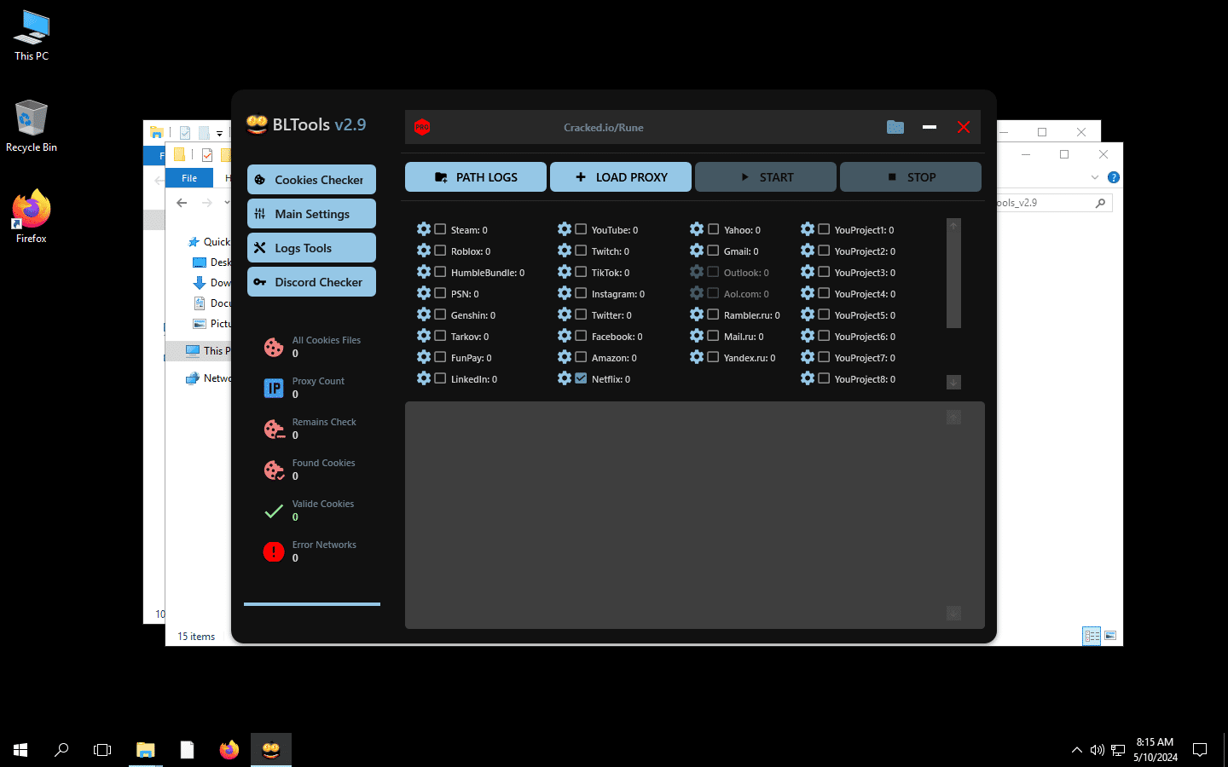Click the folder icon in title bar
This screenshot has height=767, width=1228.
895,127
